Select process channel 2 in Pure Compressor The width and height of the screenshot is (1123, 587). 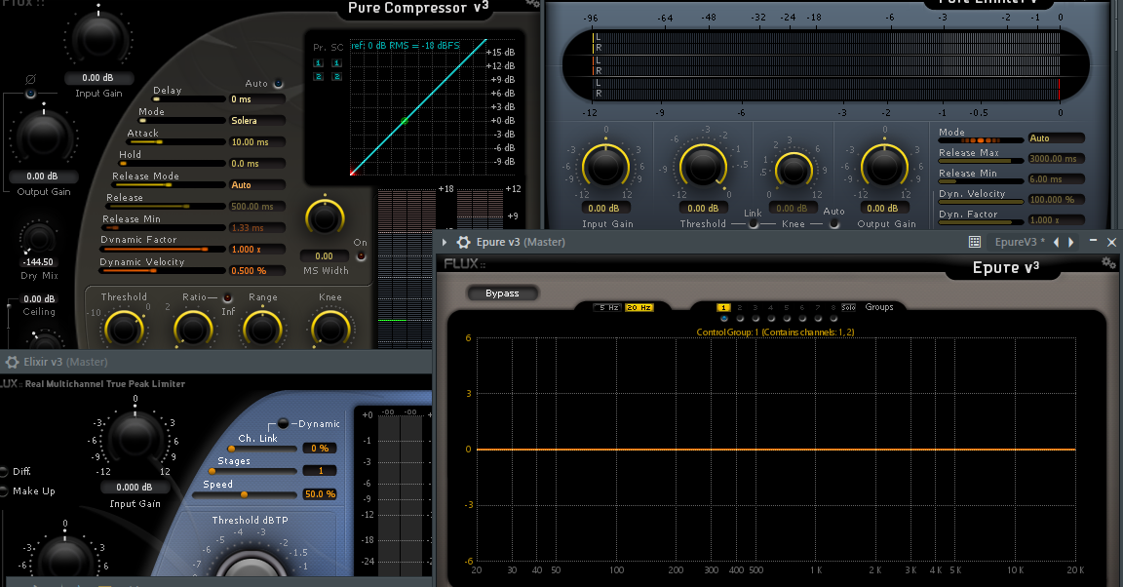[319, 76]
